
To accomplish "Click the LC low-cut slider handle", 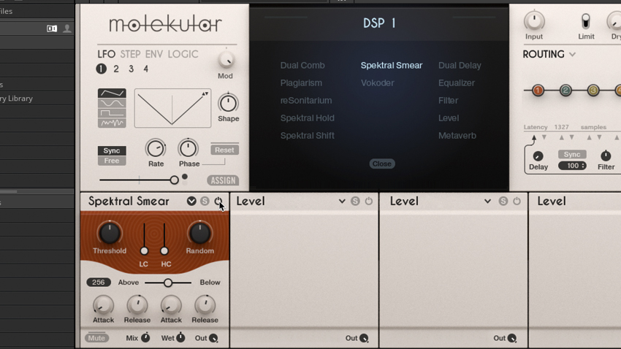I will pos(144,251).
